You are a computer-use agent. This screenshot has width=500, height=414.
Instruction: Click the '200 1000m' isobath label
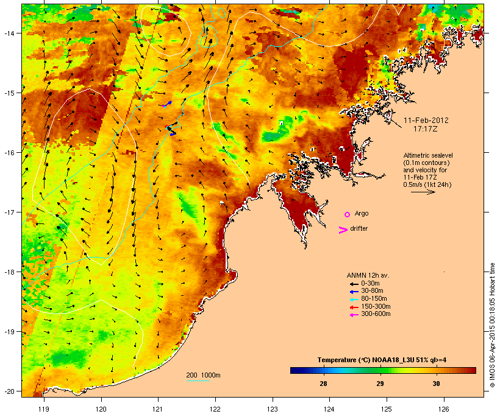[x=203, y=375]
